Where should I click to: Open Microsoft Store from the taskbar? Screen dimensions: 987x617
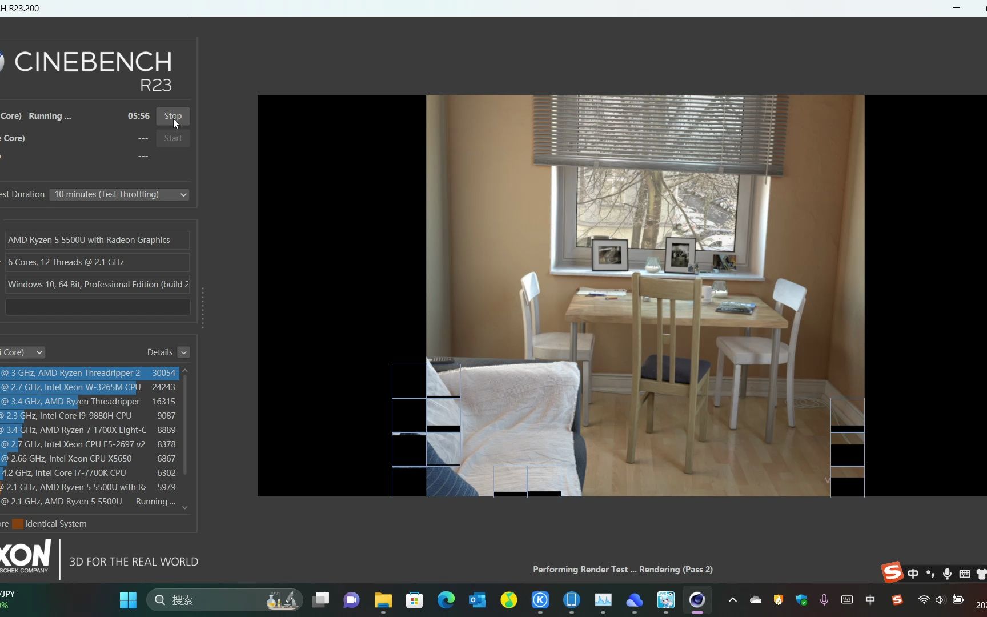[x=414, y=600]
